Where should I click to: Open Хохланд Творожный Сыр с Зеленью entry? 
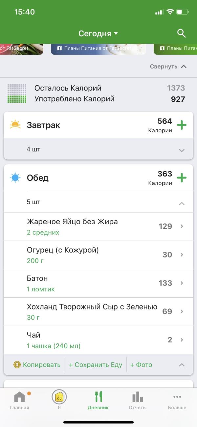98,311
